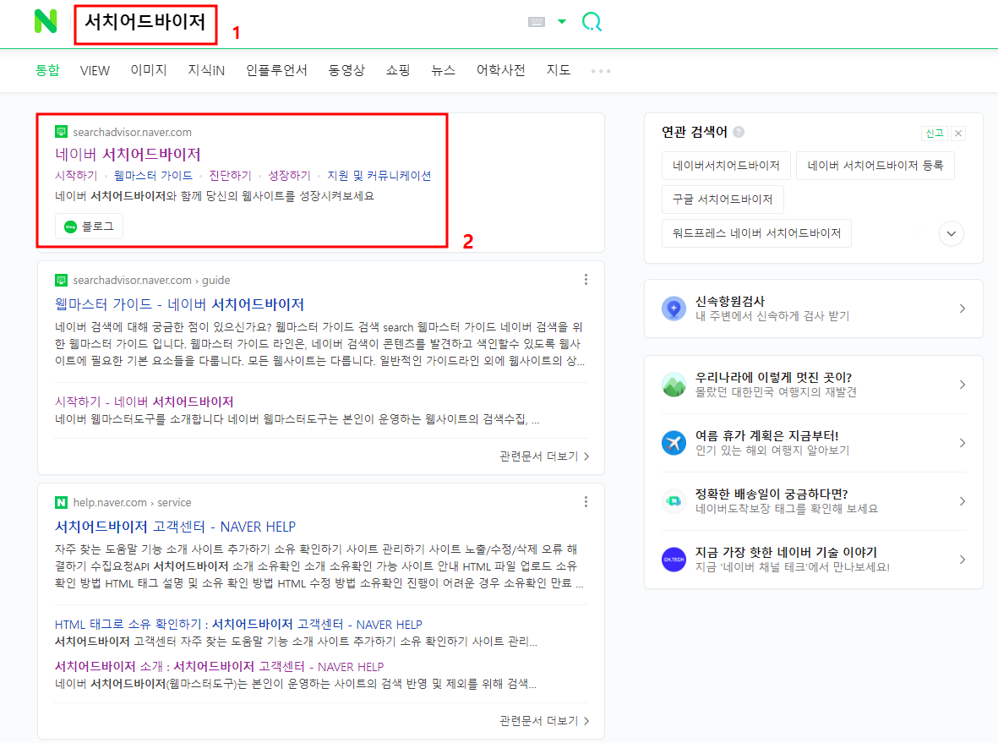
Task: Click the CH.TECH channel icon
Action: pos(674,559)
